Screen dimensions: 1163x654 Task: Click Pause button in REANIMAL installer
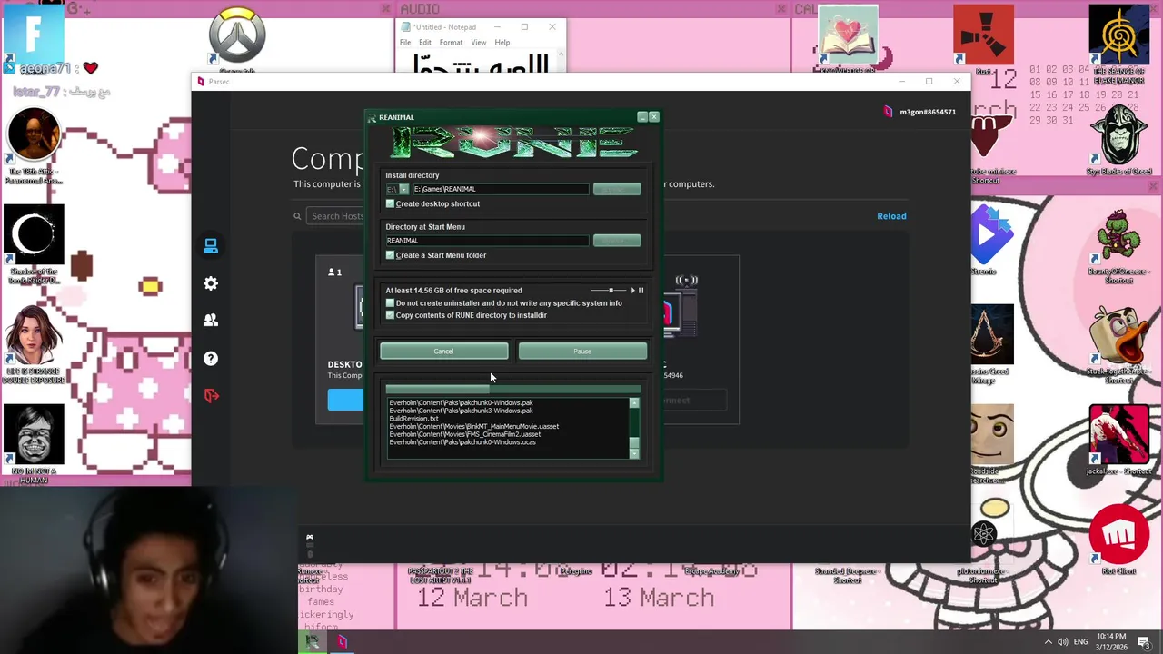click(582, 352)
